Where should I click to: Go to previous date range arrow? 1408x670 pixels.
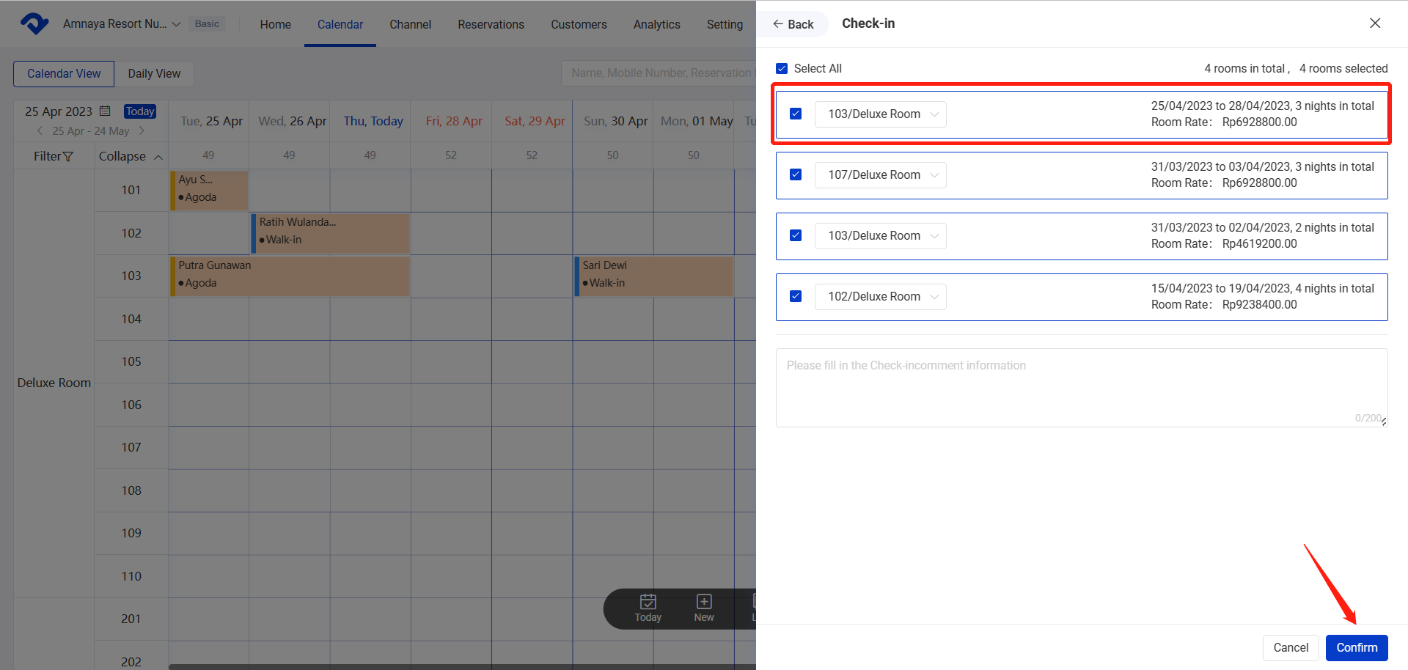40,131
